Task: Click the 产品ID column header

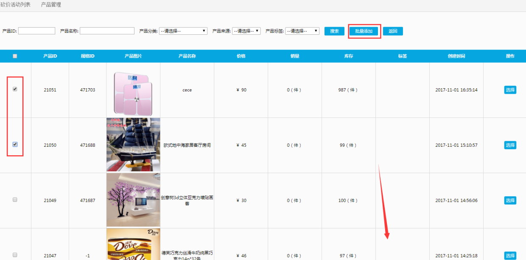Action: [x=50, y=56]
